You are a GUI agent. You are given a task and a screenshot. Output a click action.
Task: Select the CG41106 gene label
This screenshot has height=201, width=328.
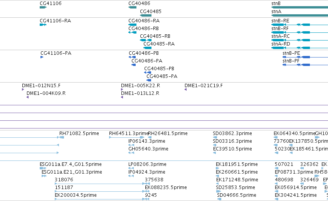[50, 3]
